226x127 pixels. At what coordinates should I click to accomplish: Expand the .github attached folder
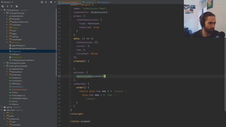[1, 107]
